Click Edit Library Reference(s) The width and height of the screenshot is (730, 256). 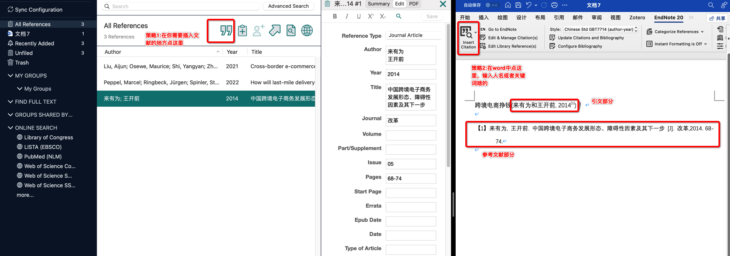[508, 46]
